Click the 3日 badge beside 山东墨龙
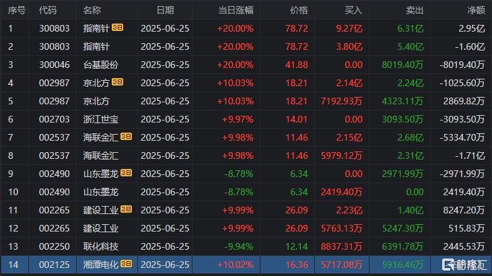Viewport: 492px width, 276px height. point(126,173)
